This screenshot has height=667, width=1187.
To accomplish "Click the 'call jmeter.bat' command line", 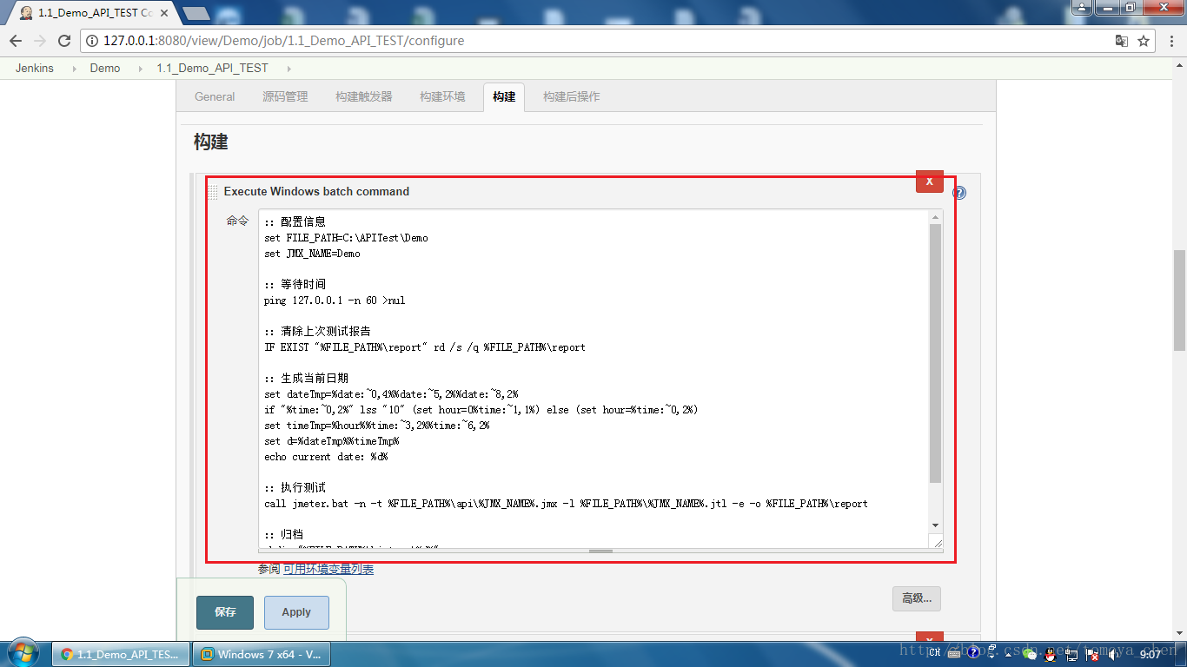I will click(566, 504).
